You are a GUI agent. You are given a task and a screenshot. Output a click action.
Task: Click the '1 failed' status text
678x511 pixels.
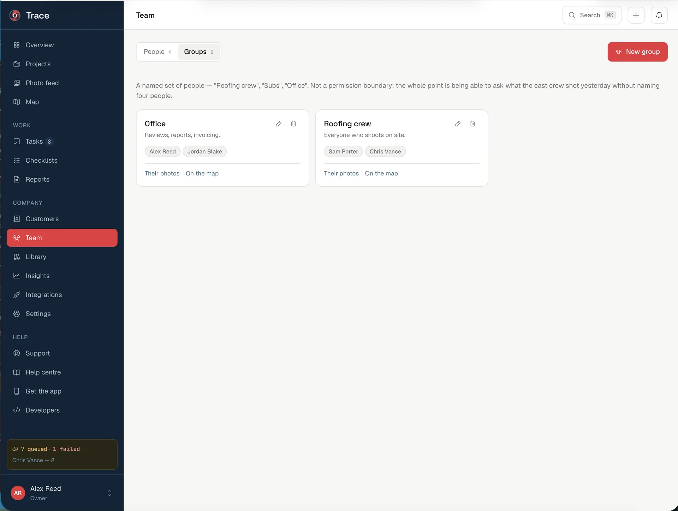[66, 449]
